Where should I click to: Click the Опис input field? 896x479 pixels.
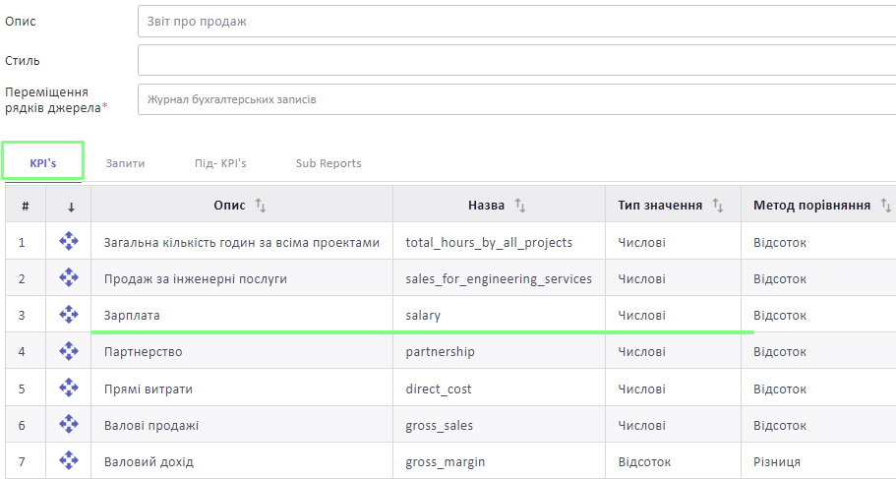click(x=516, y=22)
